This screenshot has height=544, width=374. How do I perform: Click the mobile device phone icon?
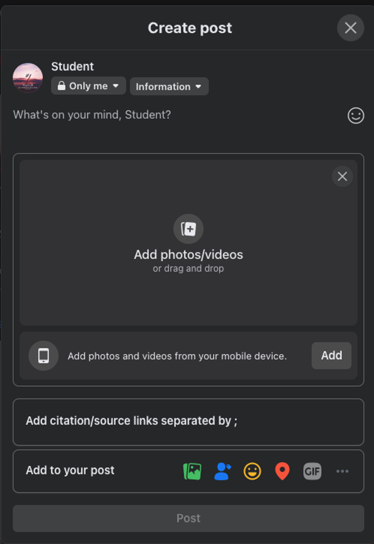43,356
